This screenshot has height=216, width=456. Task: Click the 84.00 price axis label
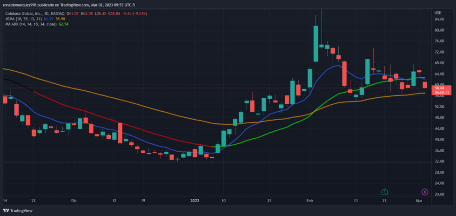tap(439, 19)
